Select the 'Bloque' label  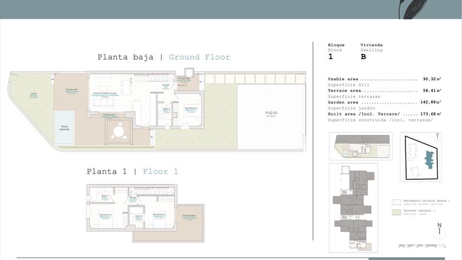[336, 45]
